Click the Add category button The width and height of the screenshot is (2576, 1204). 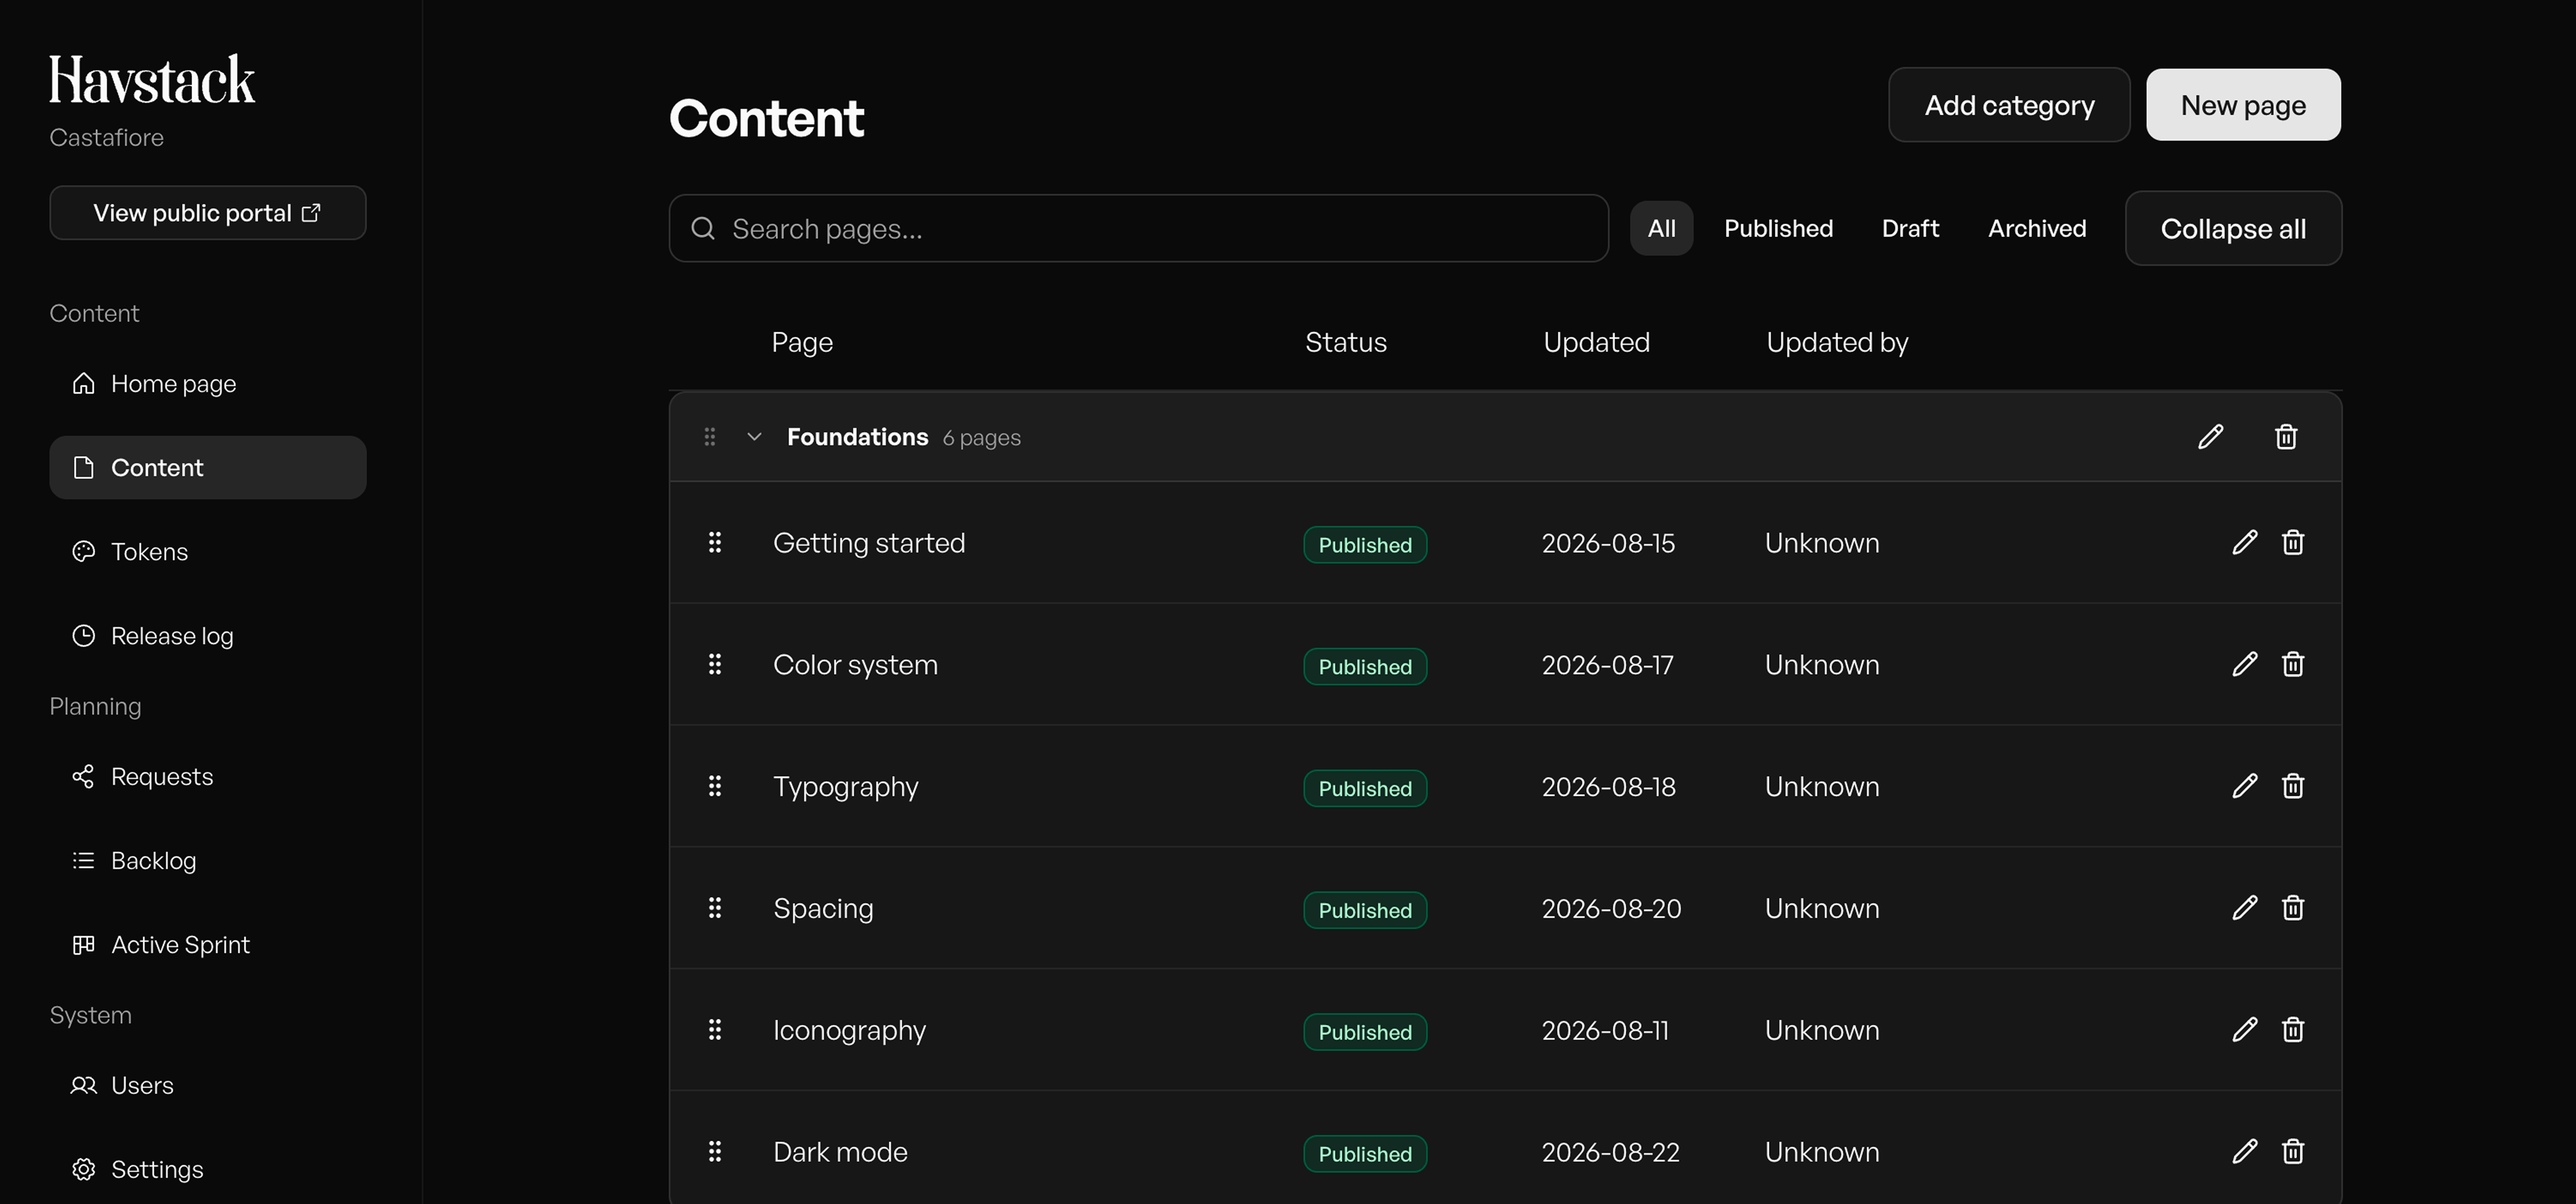[x=2009, y=105]
